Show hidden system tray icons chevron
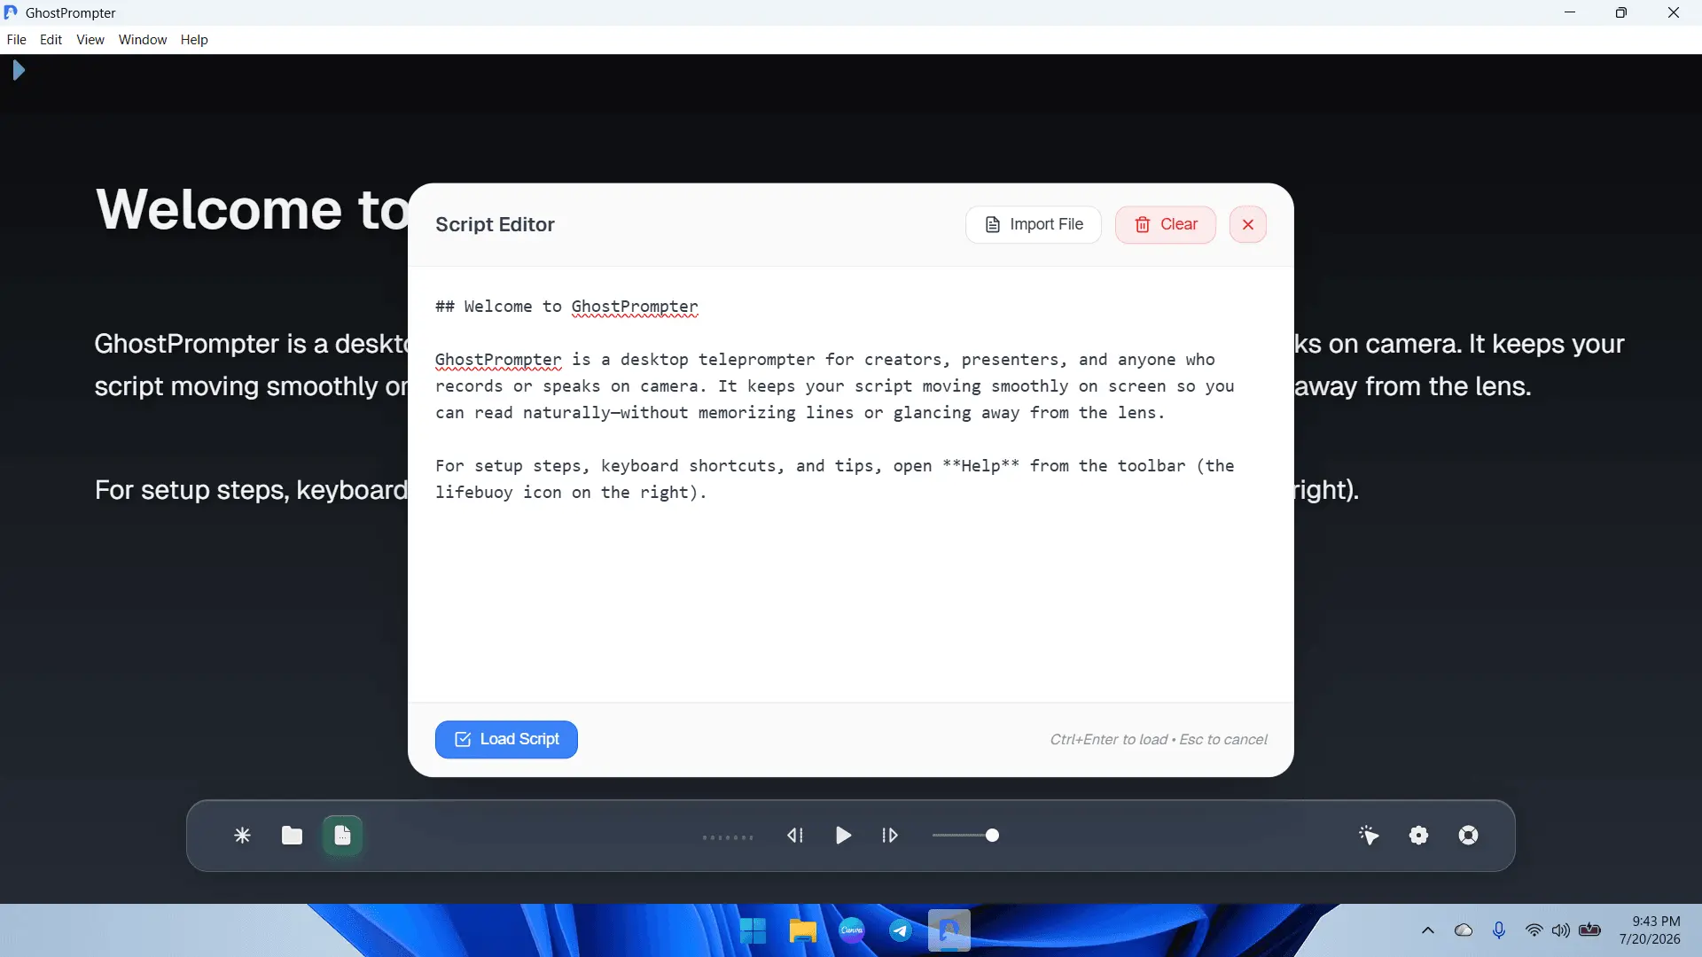This screenshot has height=957, width=1702. pyautogui.click(x=1428, y=931)
